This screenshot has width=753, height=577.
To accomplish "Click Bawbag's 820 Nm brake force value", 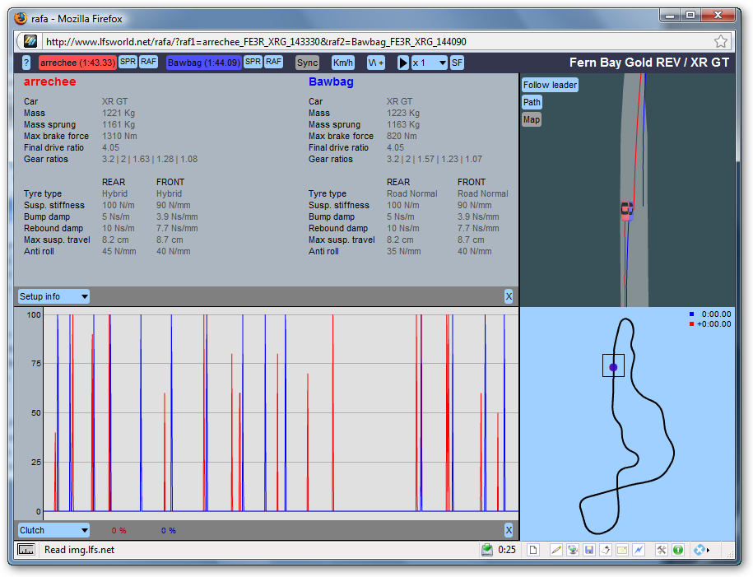I will pyautogui.click(x=402, y=136).
